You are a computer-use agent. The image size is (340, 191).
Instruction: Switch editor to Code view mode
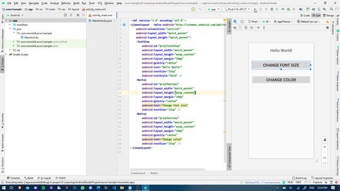pos(305,15)
